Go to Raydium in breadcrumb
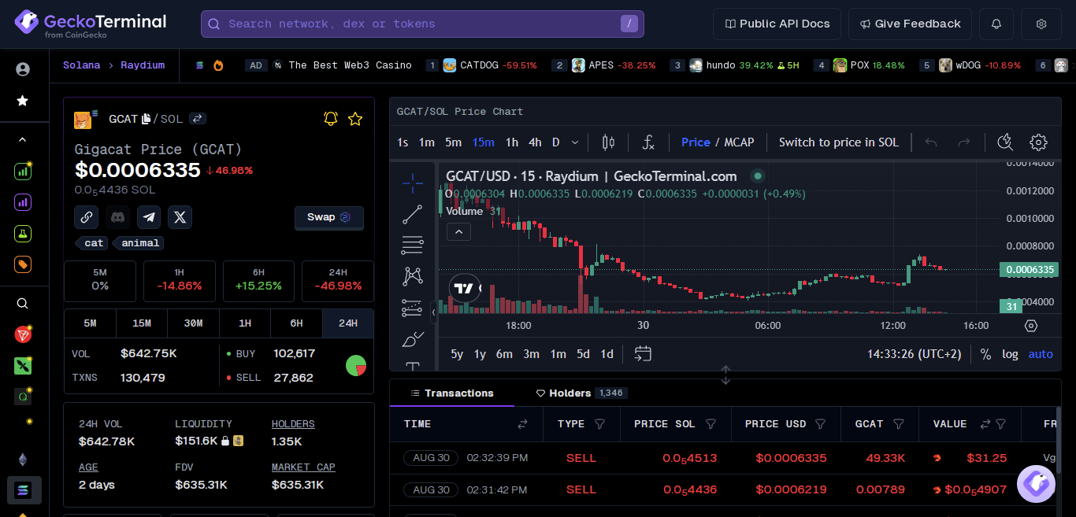1076x517 pixels. (x=143, y=65)
